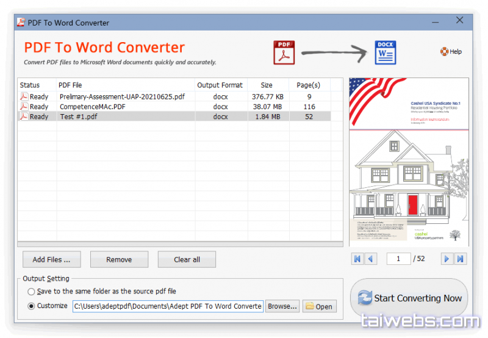The image size is (488, 338).
Task: Go to previous preview page
Action: pyautogui.click(x=371, y=259)
